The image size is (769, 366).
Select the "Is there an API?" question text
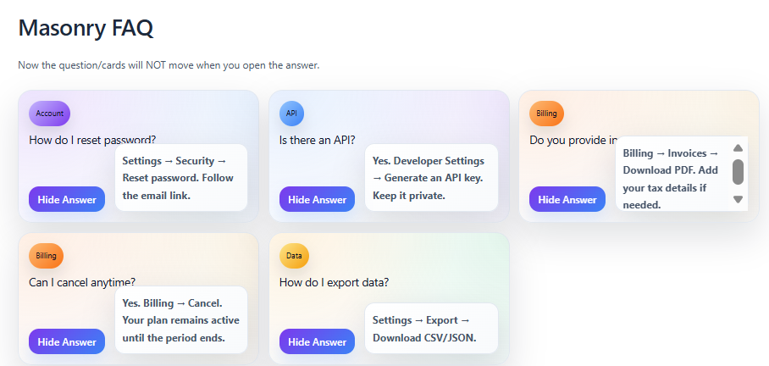[x=318, y=140]
